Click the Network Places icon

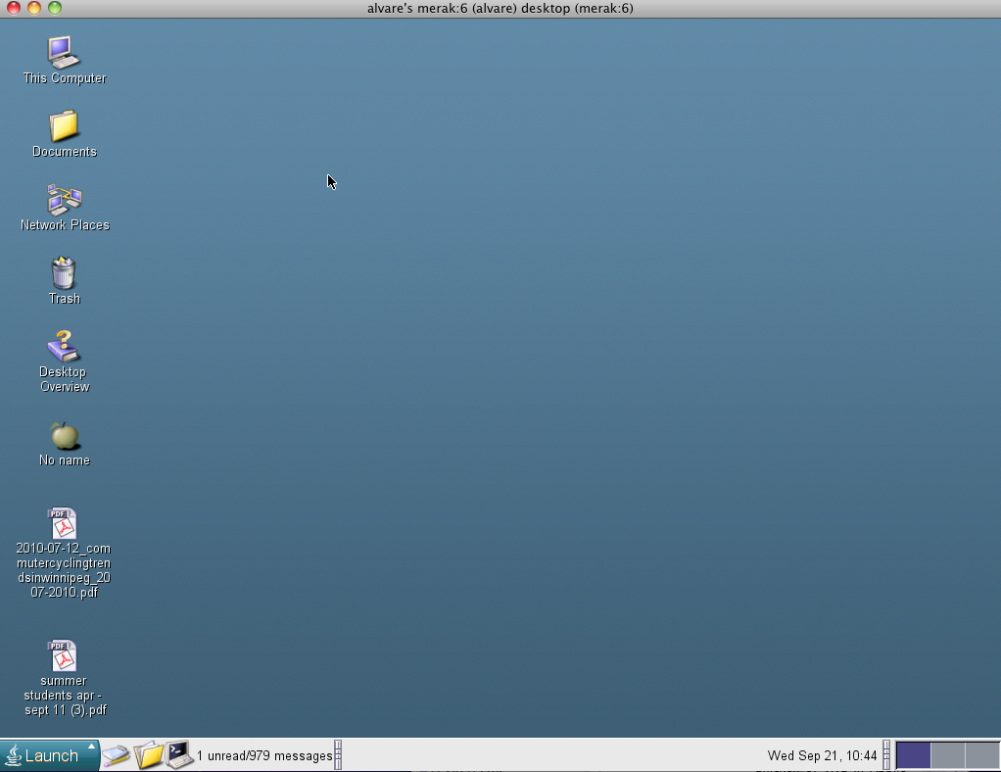point(64,200)
